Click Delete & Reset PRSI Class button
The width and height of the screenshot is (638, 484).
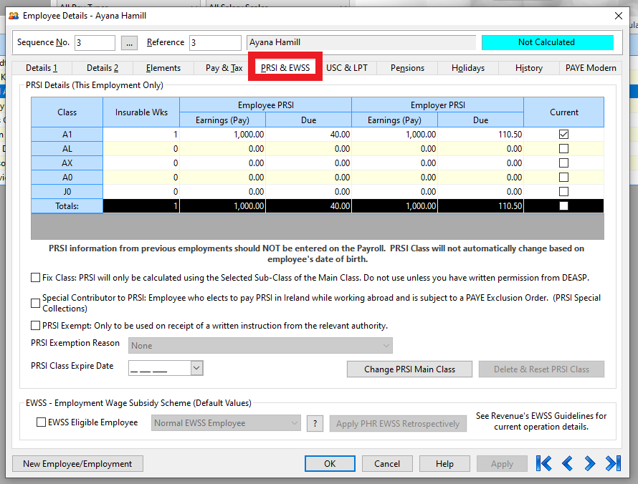coord(541,369)
